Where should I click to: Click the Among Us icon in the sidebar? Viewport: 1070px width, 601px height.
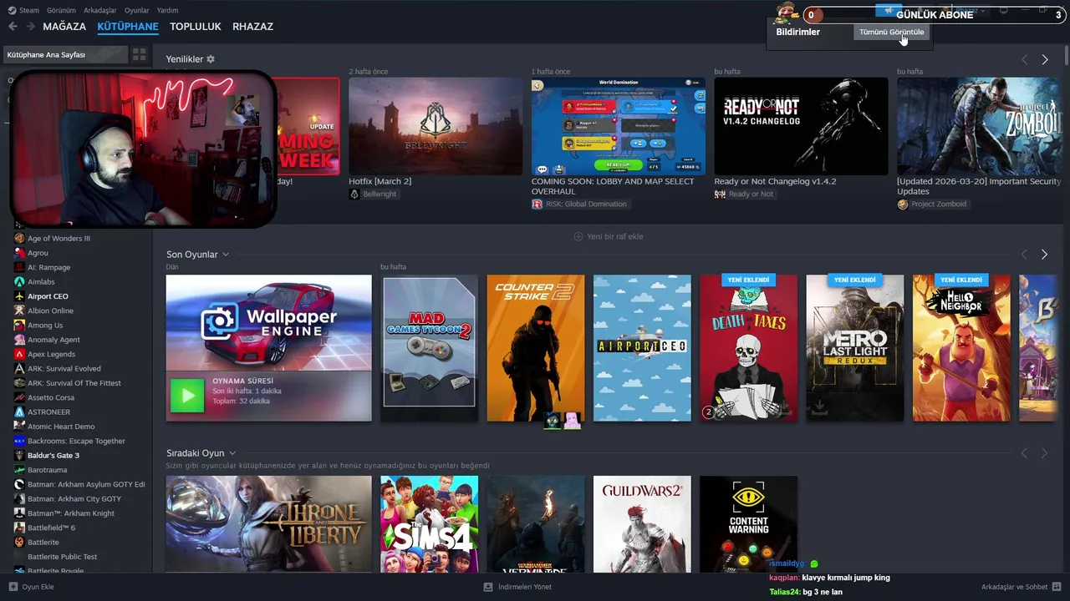(19, 326)
